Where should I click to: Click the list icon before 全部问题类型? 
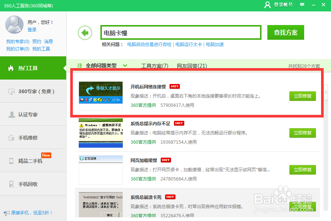[79, 66]
